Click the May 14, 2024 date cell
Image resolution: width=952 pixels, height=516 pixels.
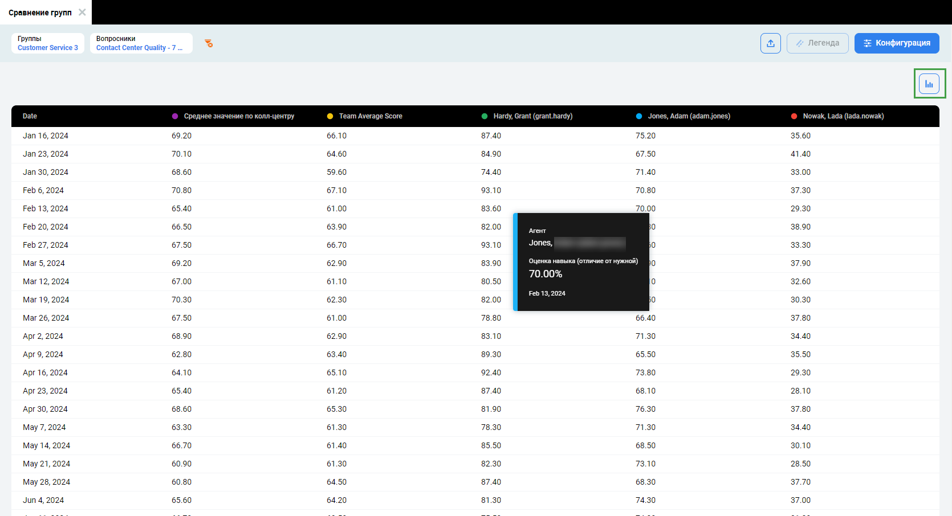(47, 445)
